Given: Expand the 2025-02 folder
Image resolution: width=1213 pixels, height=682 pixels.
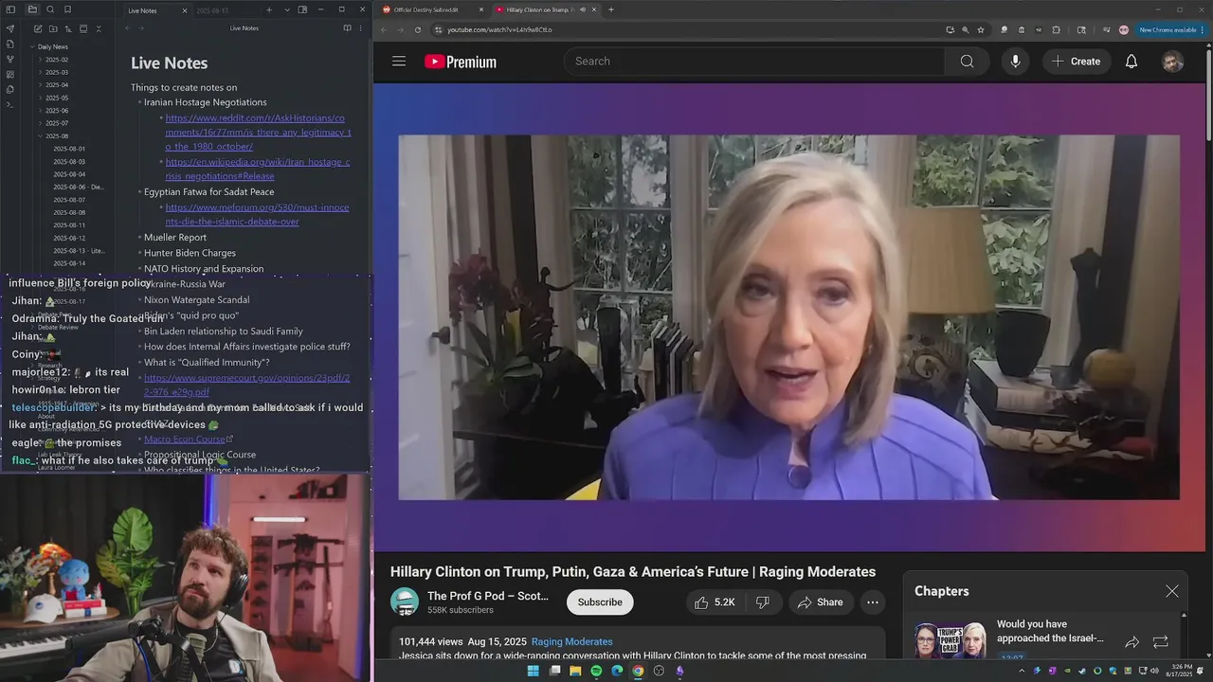Looking at the screenshot, I should pos(57,60).
